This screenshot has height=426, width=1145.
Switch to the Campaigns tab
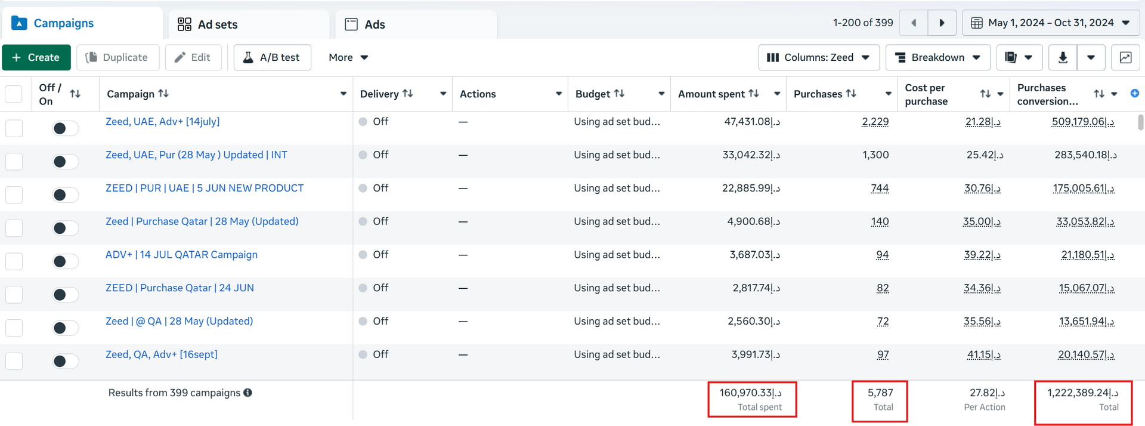tap(82, 23)
